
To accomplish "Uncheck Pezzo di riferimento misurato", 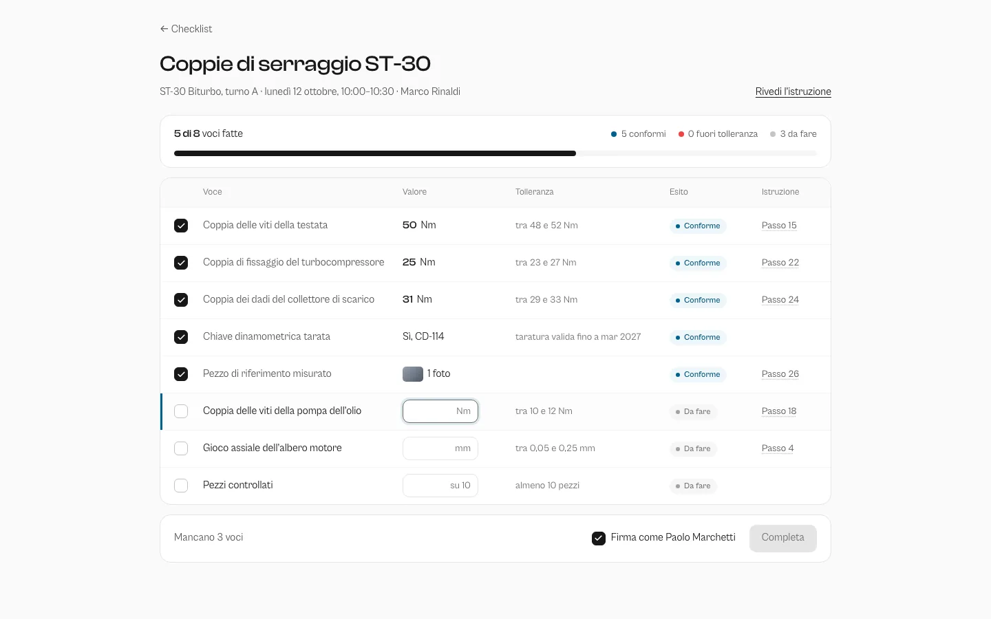I will tap(181, 374).
